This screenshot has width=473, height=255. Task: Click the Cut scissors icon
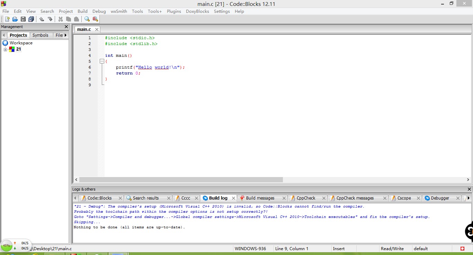click(x=61, y=19)
